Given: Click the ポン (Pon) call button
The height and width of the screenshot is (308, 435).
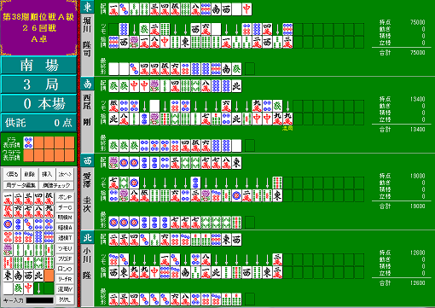Looking at the screenshot, I should click(65, 197).
